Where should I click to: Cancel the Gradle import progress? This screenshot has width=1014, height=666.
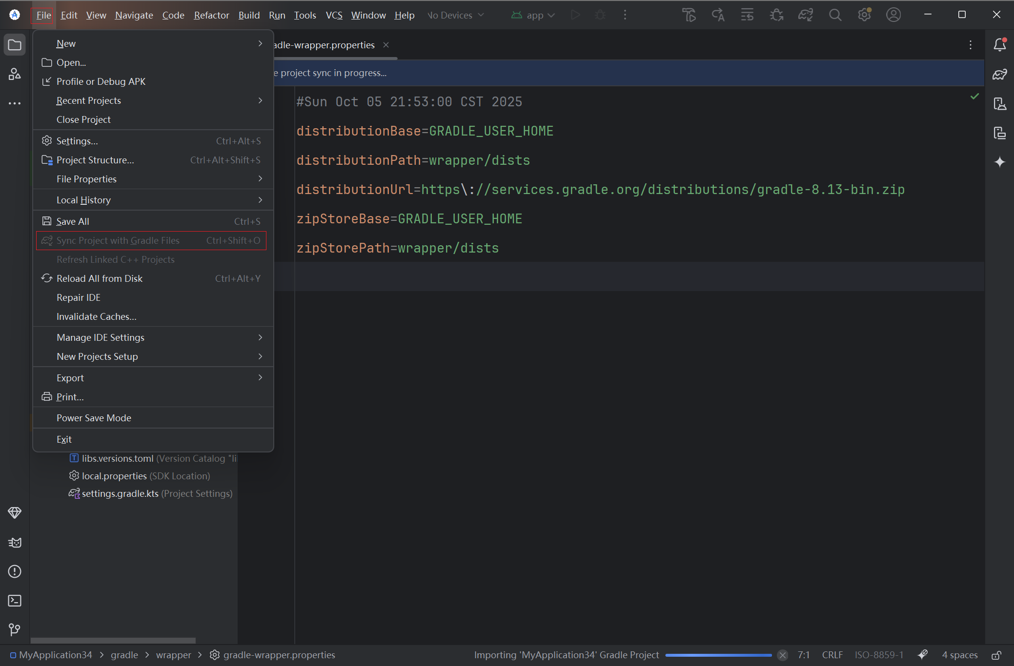click(x=782, y=655)
